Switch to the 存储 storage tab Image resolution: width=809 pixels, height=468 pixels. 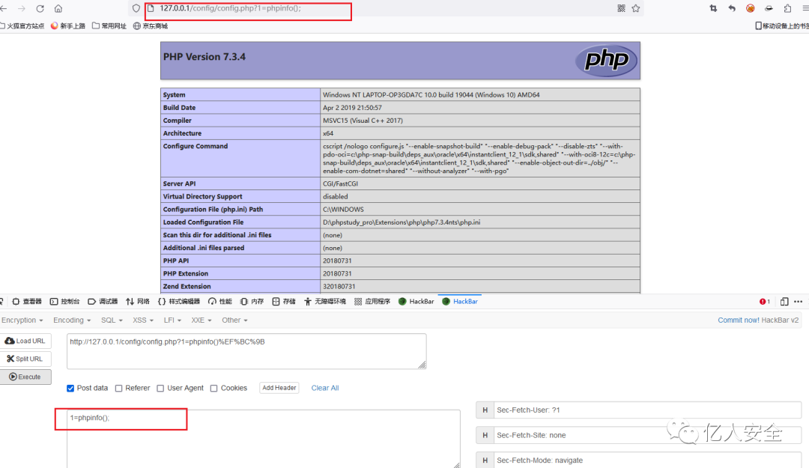[x=284, y=301]
